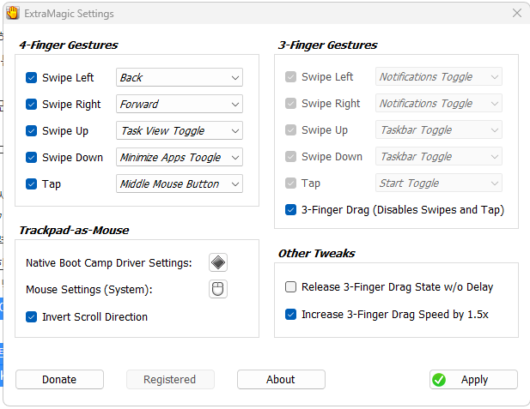
Task: Click the Donate button
Action: pyautogui.click(x=59, y=380)
